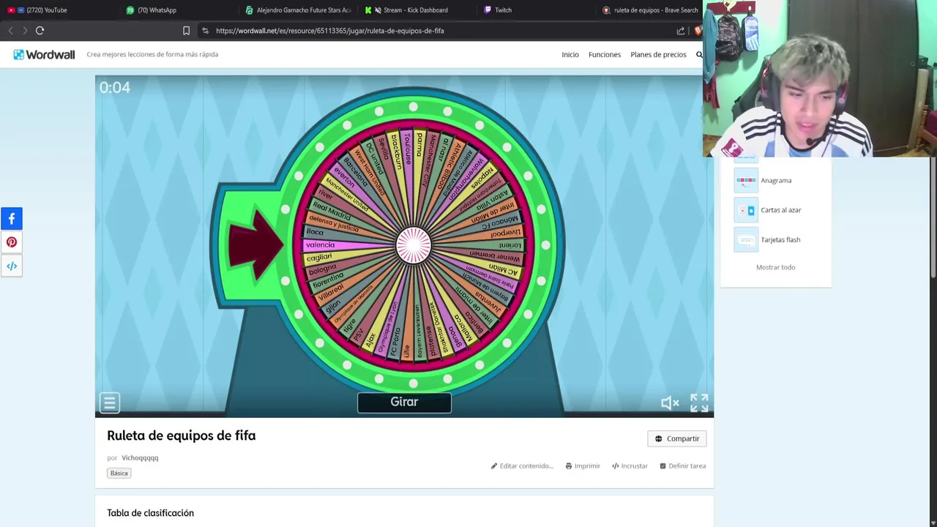937x527 pixels.
Task: Click the Tabla de clasificación heading
Action: click(x=150, y=513)
